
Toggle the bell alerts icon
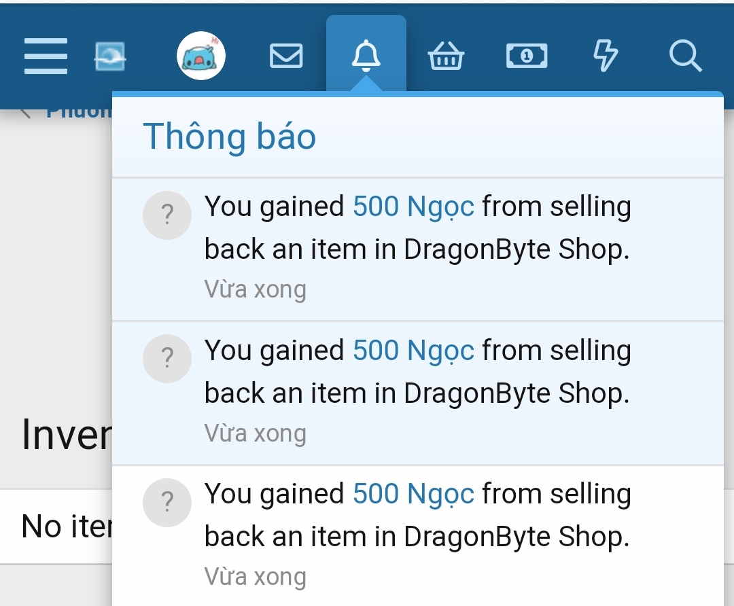[366, 56]
